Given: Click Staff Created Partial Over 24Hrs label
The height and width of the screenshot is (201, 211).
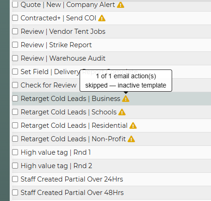Looking at the screenshot, I should click(72, 179).
